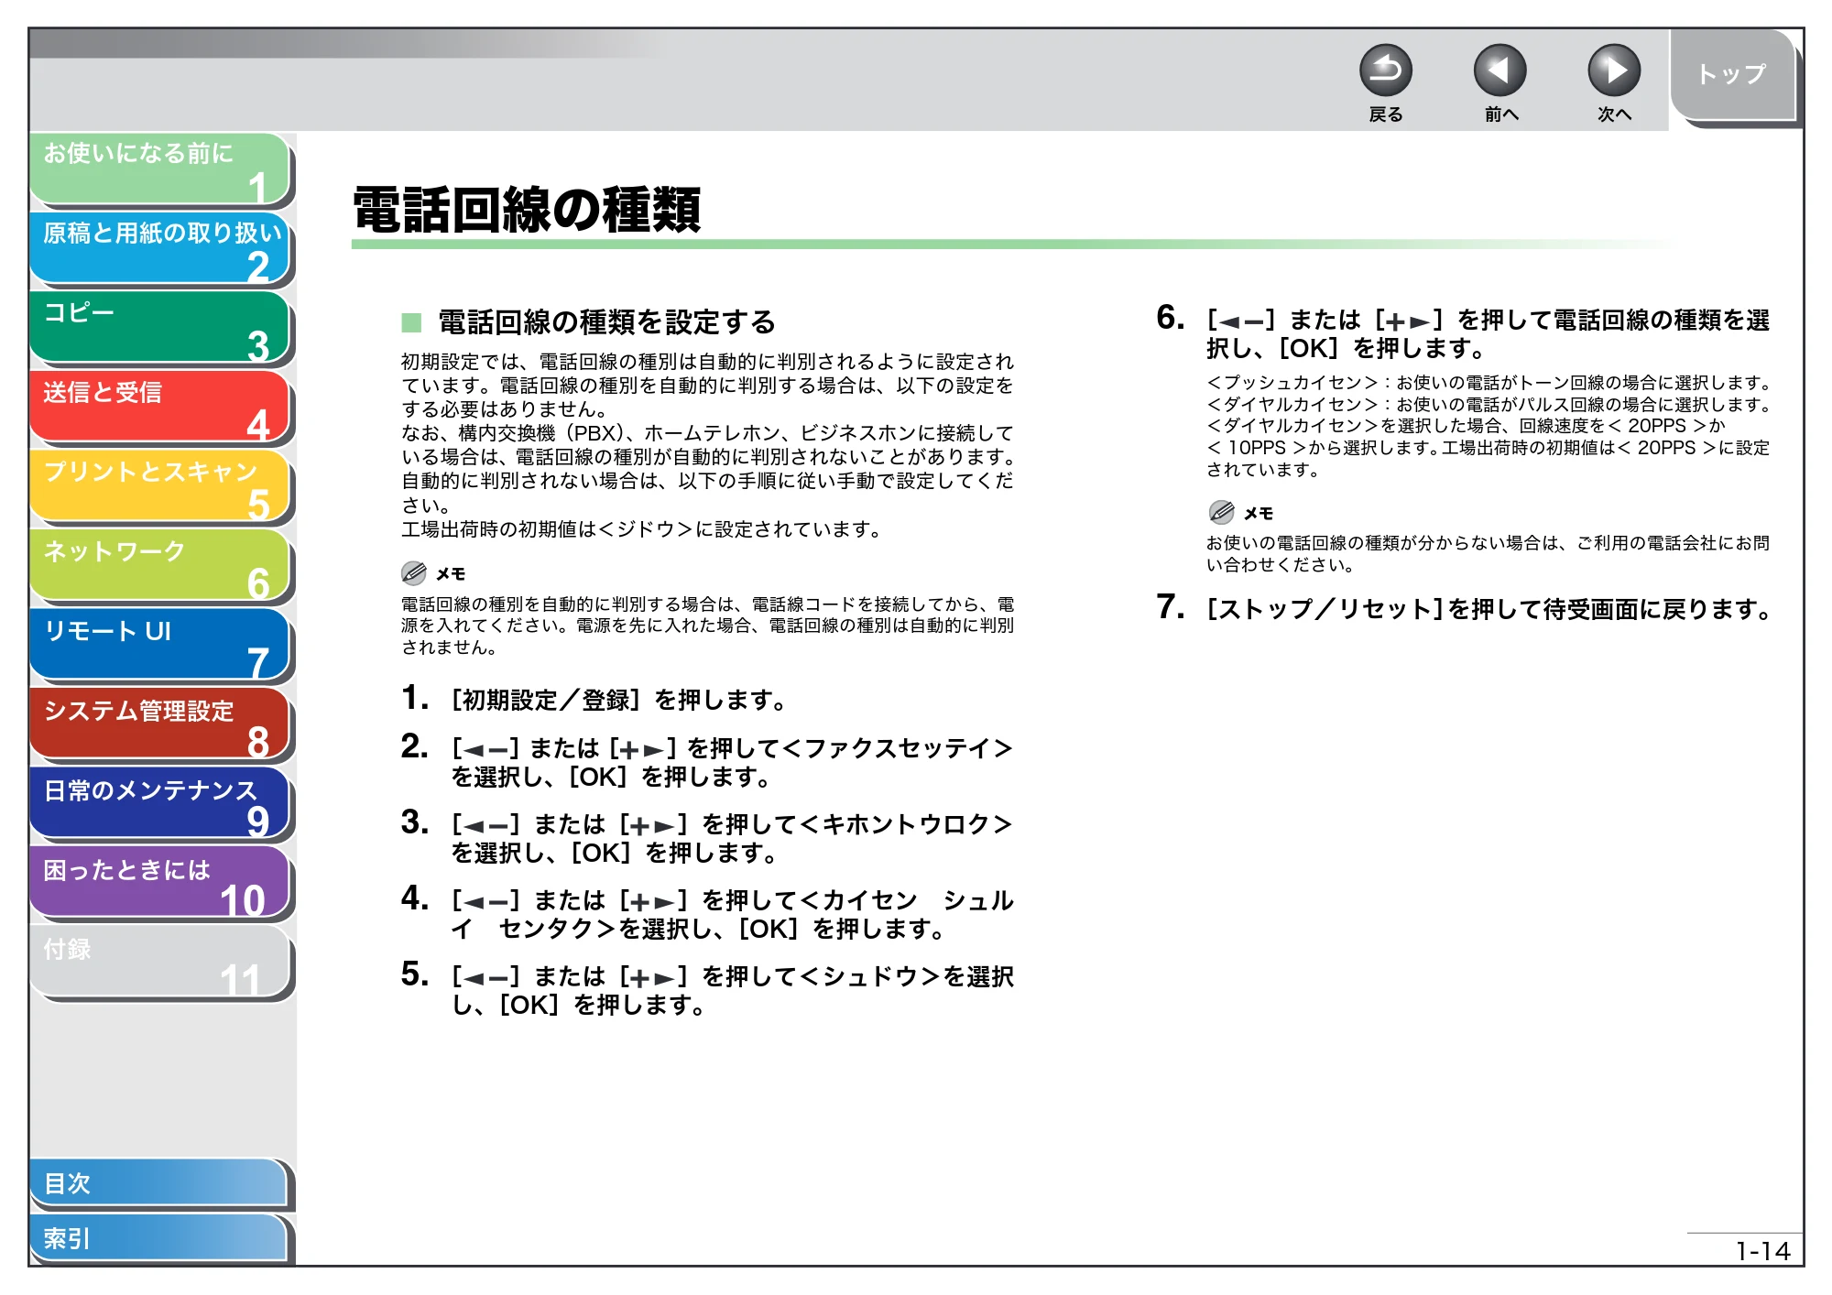Click step 5 text mentioning シュドウ
Viewport: 1832px width, 1295px height.
pos(732,991)
